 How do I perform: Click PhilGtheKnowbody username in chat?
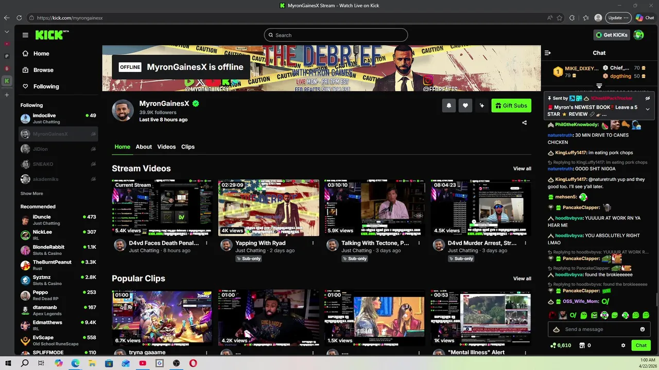577,125
